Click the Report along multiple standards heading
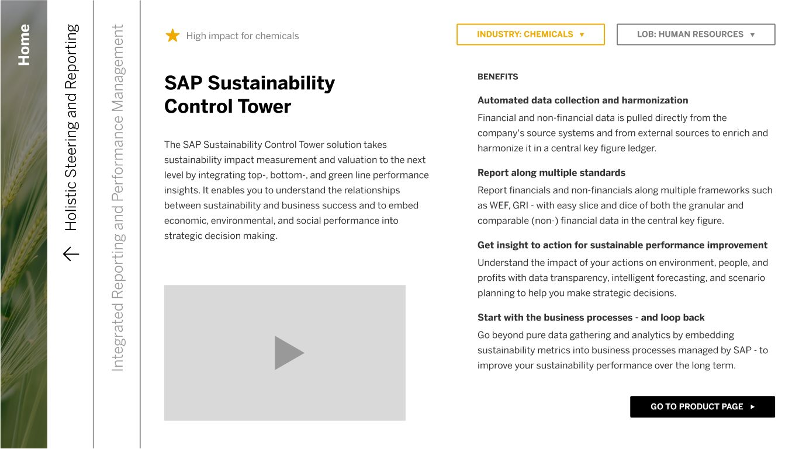Screen dimensions: 799x449 point(551,173)
